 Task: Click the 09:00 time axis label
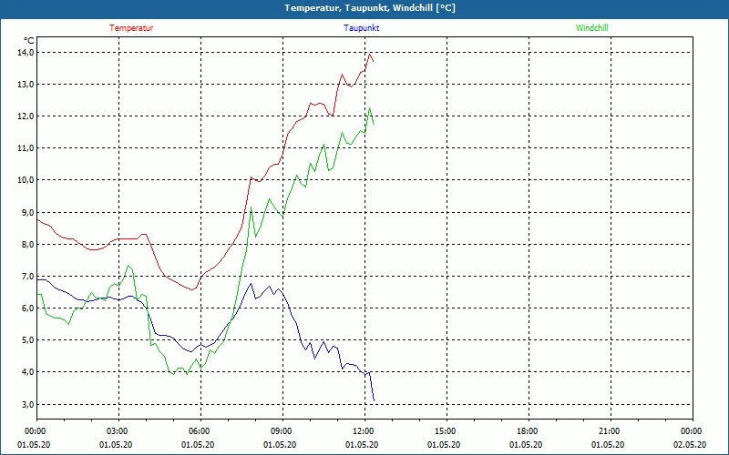click(282, 431)
